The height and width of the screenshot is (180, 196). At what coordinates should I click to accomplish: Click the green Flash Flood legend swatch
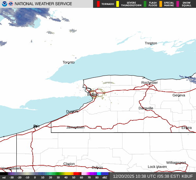tap(145, 4)
